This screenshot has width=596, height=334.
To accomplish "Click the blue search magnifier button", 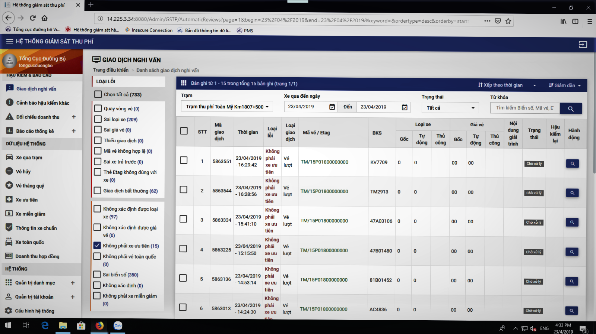I will pyautogui.click(x=571, y=108).
